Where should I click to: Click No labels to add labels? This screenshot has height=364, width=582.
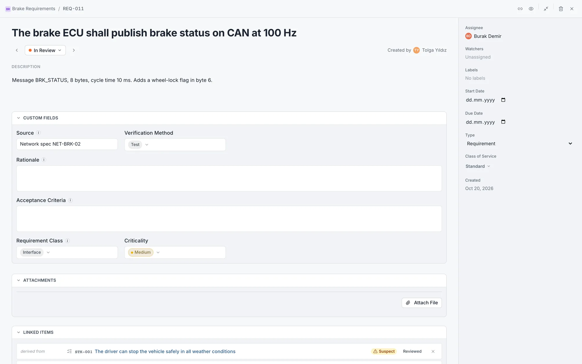pyautogui.click(x=475, y=78)
